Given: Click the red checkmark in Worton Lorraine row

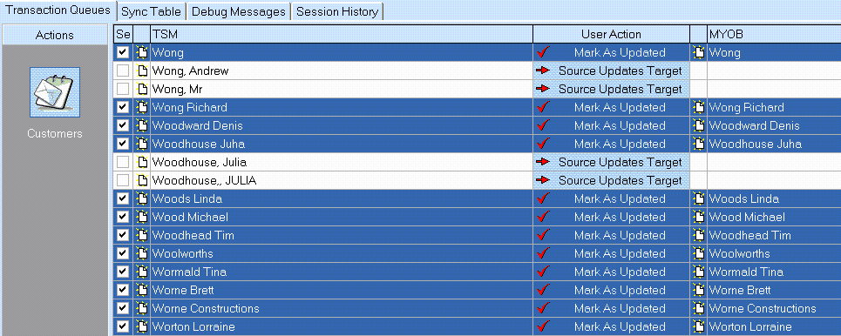Looking at the screenshot, I should coord(544,326).
